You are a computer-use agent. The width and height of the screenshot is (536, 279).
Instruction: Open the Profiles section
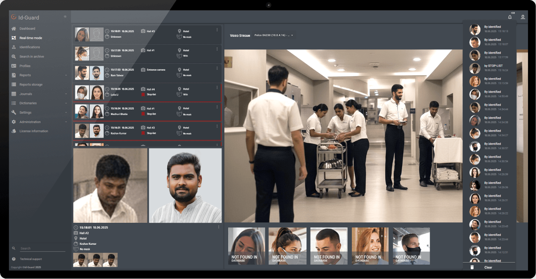coord(25,66)
